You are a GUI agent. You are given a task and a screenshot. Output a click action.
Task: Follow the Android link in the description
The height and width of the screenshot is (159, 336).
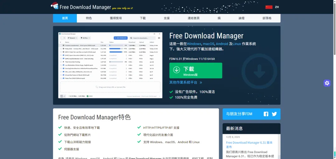222,44
